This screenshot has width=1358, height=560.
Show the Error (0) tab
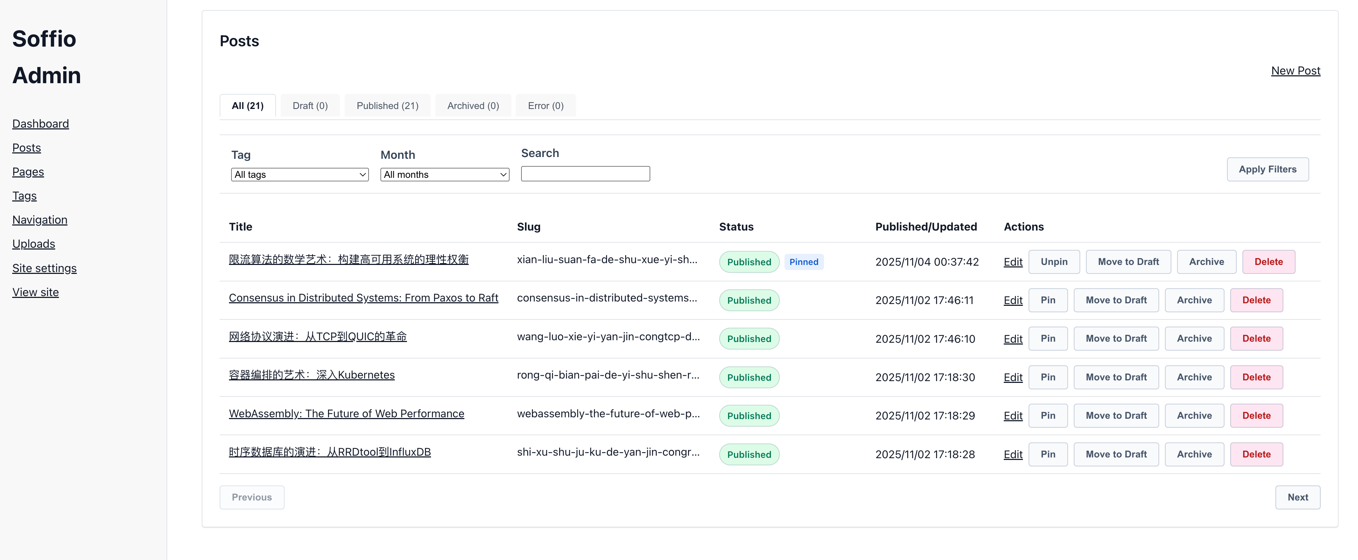click(x=545, y=106)
